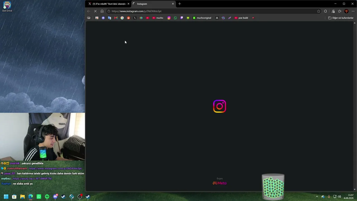Stop loading the Instagram page

point(95,11)
